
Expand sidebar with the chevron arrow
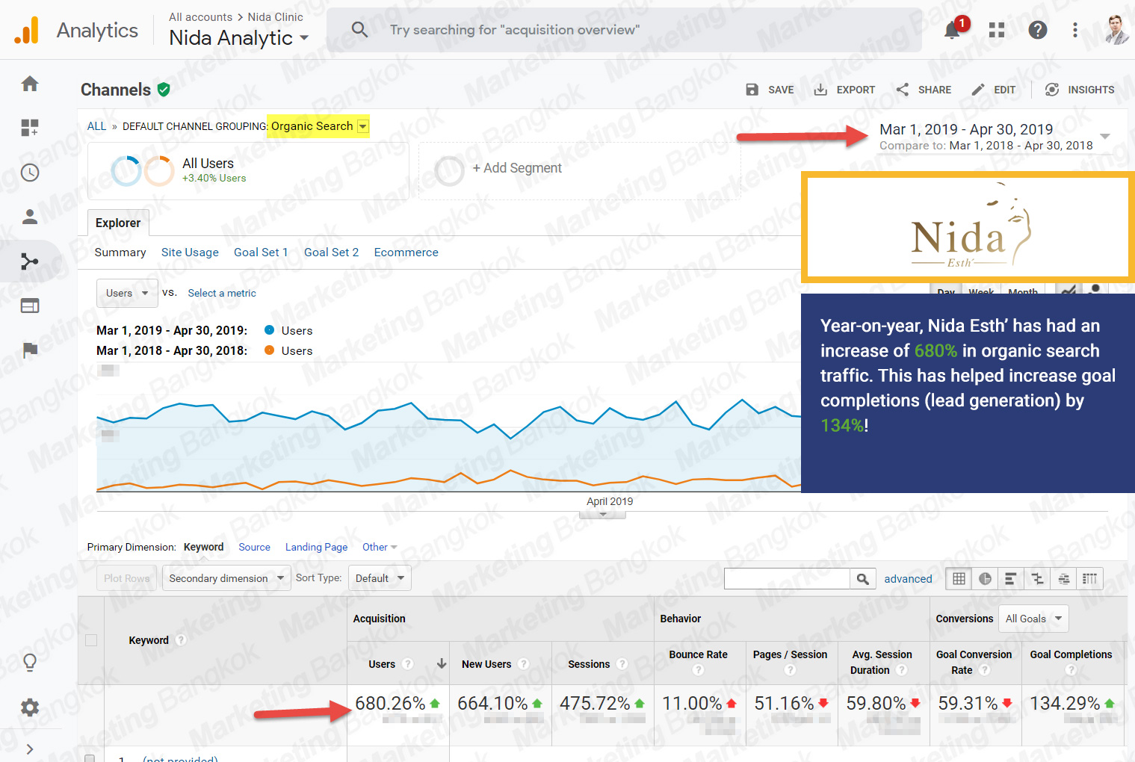pyautogui.click(x=30, y=749)
